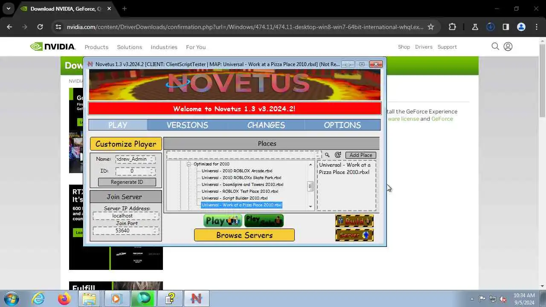The image size is (546, 307).
Task: Open Internet Explorer from taskbar
Action: pos(38,298)
